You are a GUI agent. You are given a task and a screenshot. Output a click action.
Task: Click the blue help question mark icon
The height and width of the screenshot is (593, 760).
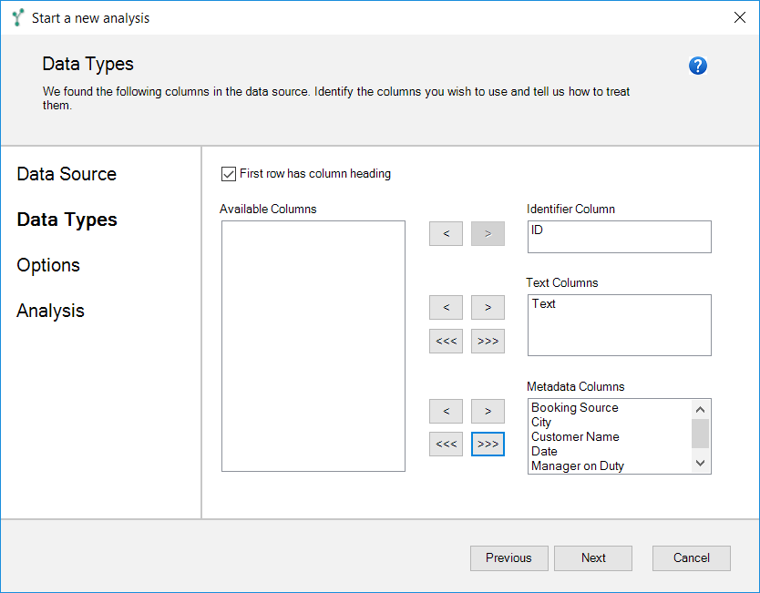coord(698,66)
